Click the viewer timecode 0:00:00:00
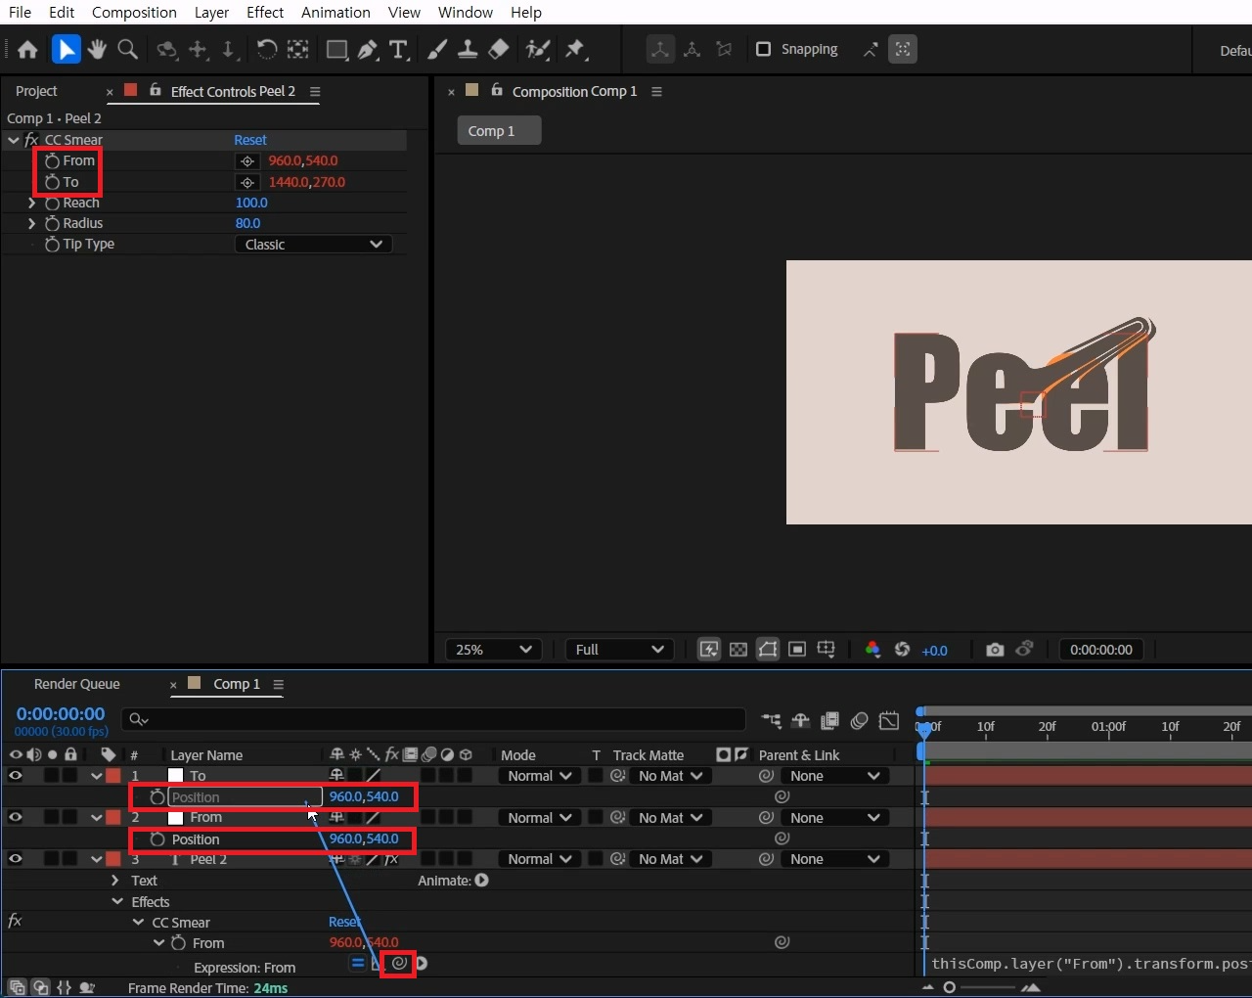 pos(1101,650)
